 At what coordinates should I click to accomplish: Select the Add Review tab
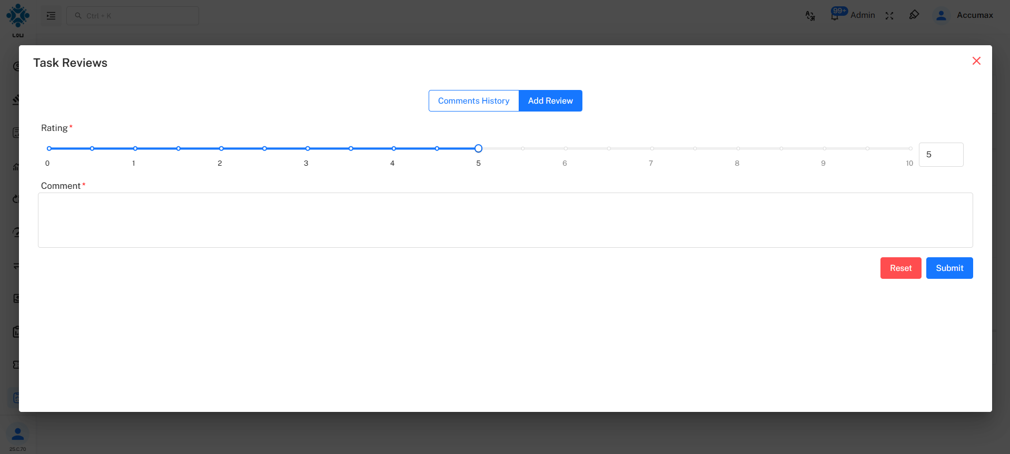(550, 100)
